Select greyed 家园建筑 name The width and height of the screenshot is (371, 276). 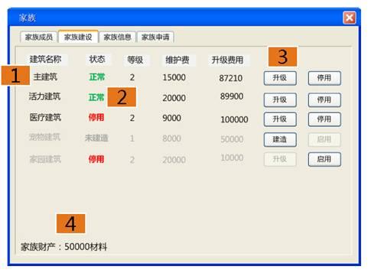tap(45, 160)
